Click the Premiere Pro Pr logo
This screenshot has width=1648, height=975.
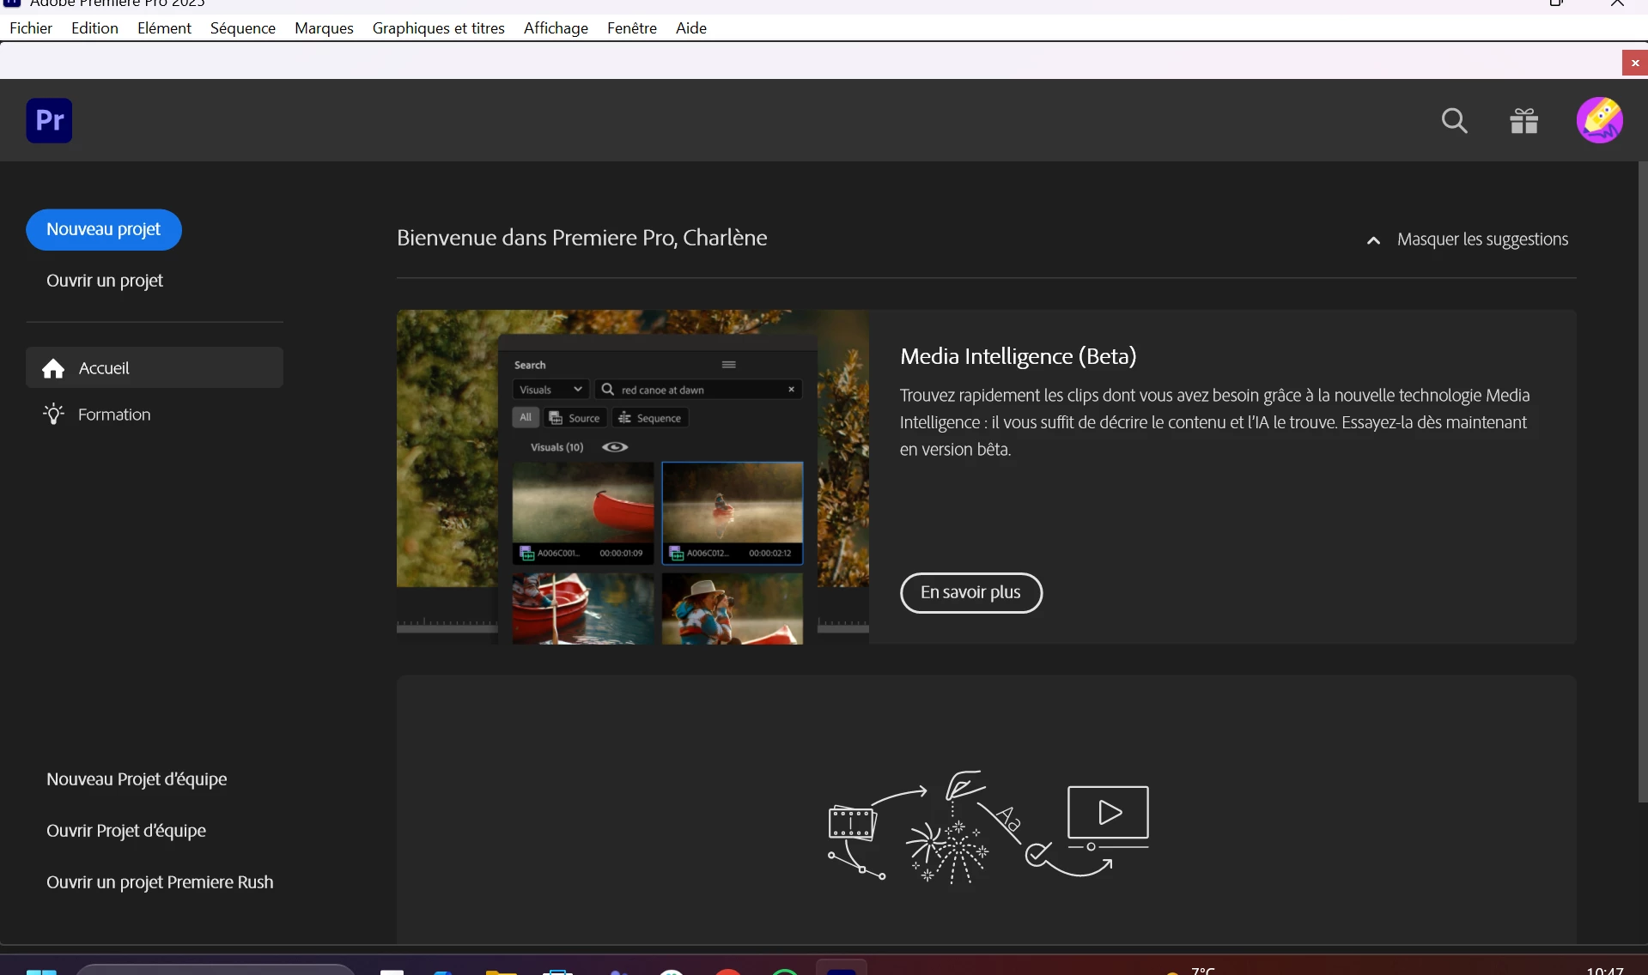point(49,120)
